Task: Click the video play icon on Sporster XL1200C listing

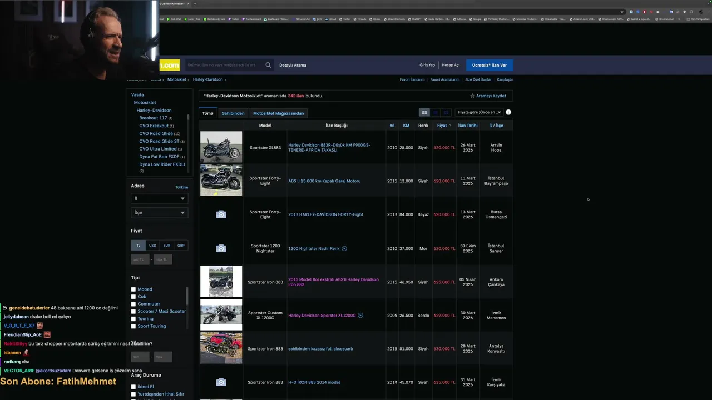Action: point(360,316)
